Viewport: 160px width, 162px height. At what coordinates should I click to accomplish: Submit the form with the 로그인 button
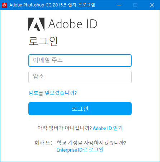click(80, 108)
